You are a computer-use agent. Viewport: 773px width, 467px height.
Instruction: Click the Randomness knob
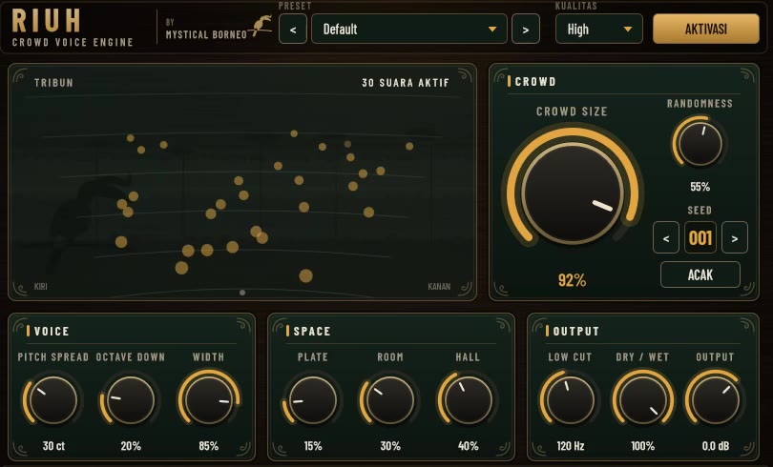(700, 144)
